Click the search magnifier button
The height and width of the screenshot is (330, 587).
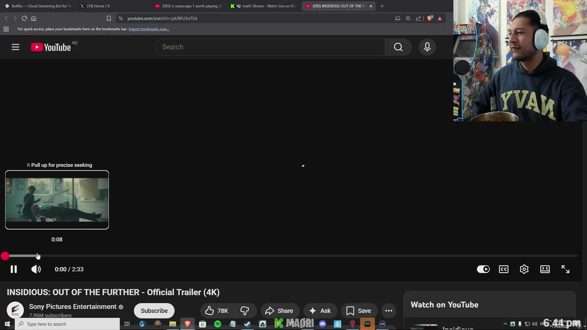[398, 47]
